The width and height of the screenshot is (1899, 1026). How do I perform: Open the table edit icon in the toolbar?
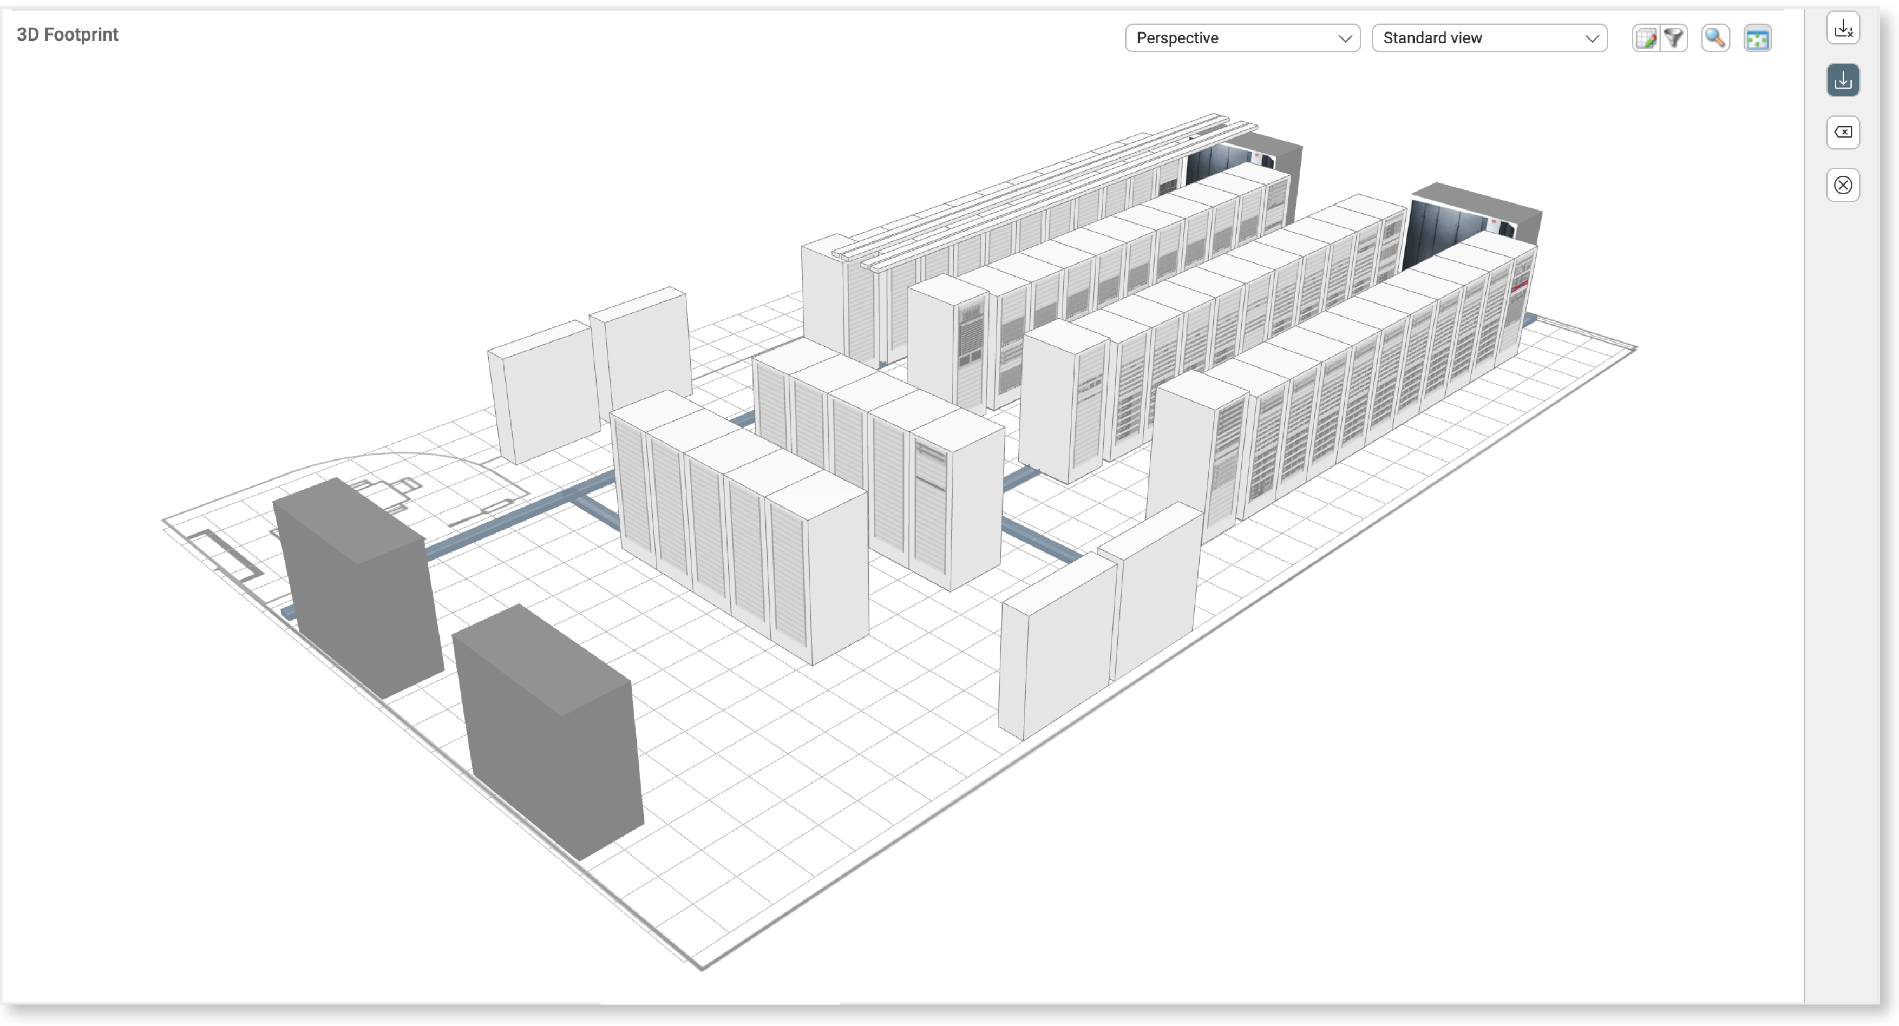pyautogui.click(x=1646, y=37)
